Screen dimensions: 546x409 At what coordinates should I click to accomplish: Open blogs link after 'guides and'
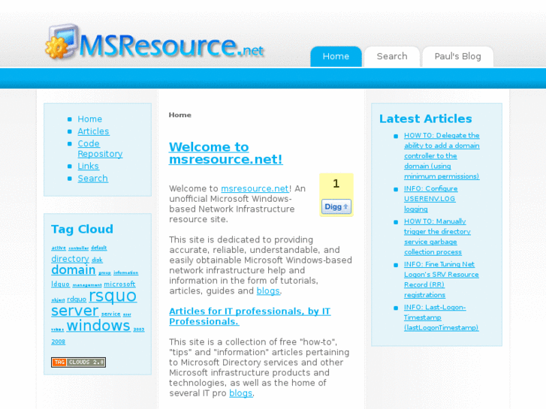point(268,290)
